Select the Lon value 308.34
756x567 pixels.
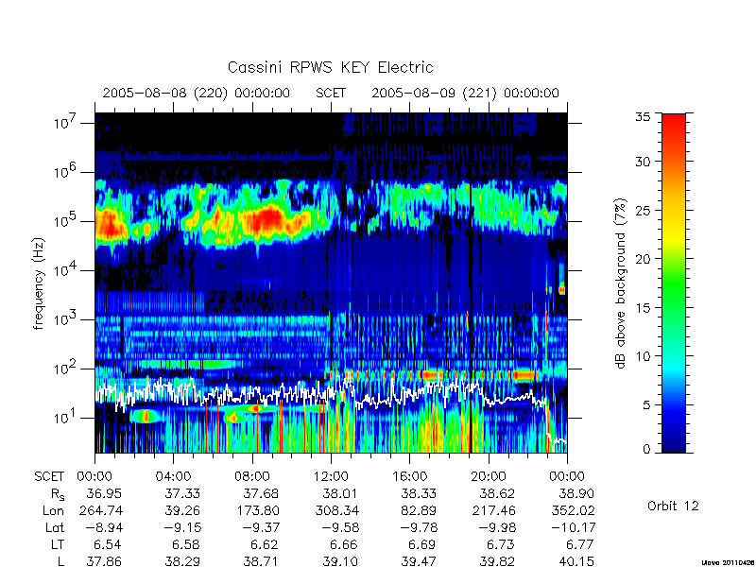337,510
